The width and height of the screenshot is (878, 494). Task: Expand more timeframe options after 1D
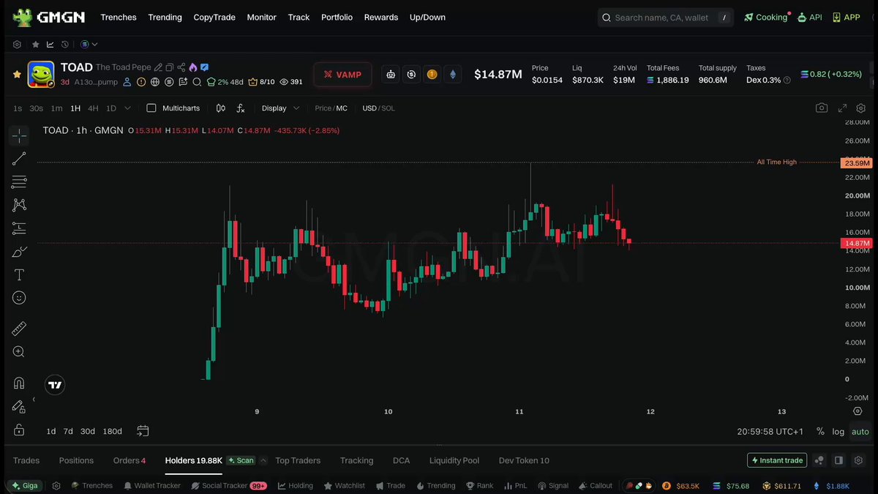[x=128, y=108]
